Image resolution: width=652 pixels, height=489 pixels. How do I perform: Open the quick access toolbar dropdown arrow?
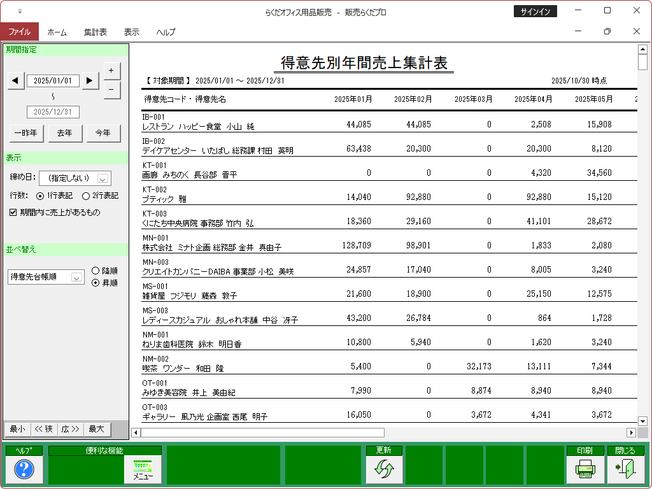(x=20, y=11)
